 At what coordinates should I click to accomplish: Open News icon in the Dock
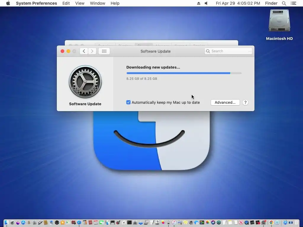(241, 223)
